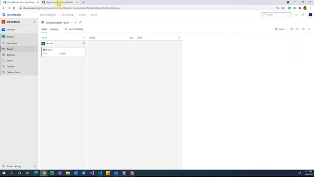Open the Issues backlog level dropdown
Image resolution: width=314 pixels, height=177 pixels.
coord(281,29)
